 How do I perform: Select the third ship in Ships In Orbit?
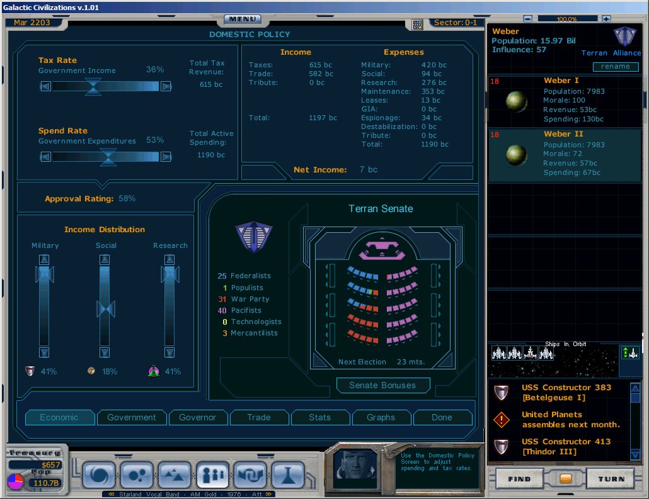coord(530,352)
